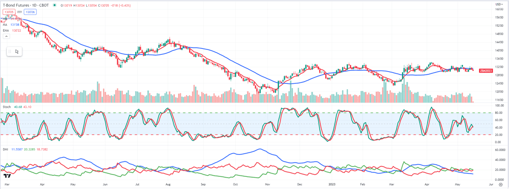
Task: Click the EMA value 130'22
Action: click(15, 31)
